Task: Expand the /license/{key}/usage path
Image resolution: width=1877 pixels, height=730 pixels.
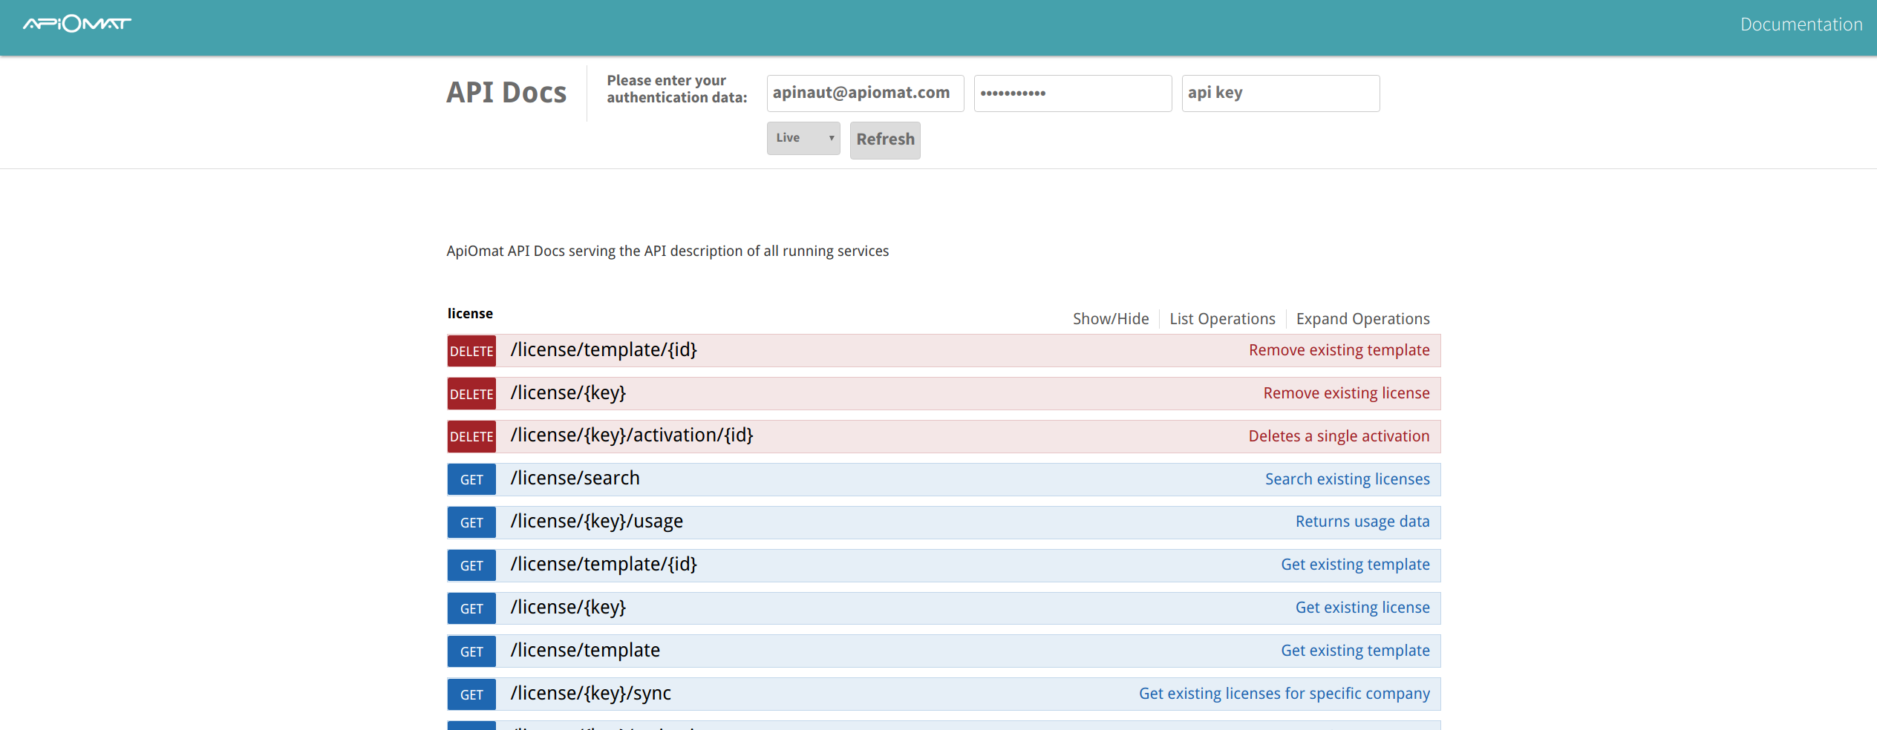Action: (596, 522)
